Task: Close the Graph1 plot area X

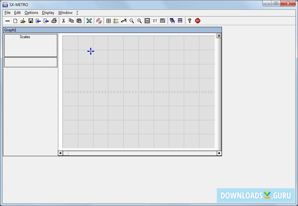Action: pyautogui.click(x=219, y=36)
